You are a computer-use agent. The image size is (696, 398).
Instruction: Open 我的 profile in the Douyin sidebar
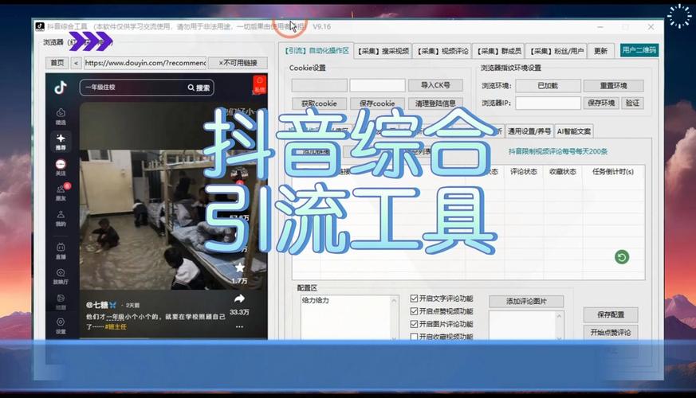(61, 218)
